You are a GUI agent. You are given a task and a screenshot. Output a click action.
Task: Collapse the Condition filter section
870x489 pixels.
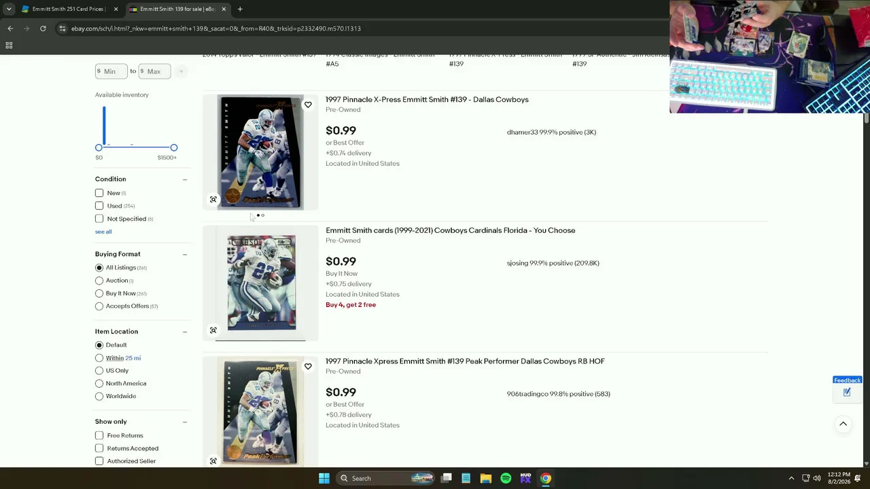(185, 179)
